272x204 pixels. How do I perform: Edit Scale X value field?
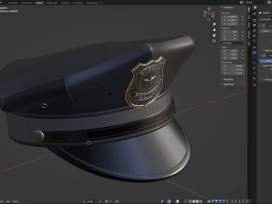click(x=230, y=51)
